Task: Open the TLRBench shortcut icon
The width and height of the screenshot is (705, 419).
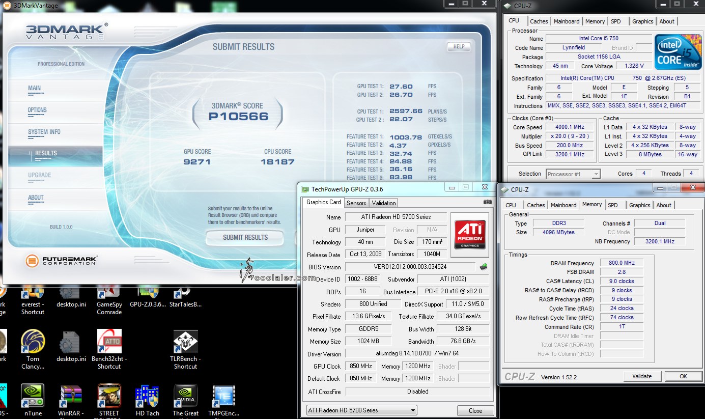Action: pos(185,349)
